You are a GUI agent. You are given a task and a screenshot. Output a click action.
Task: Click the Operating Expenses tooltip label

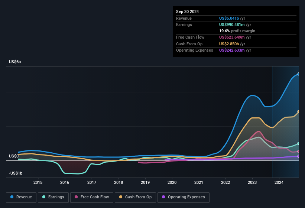click(195, 51)
